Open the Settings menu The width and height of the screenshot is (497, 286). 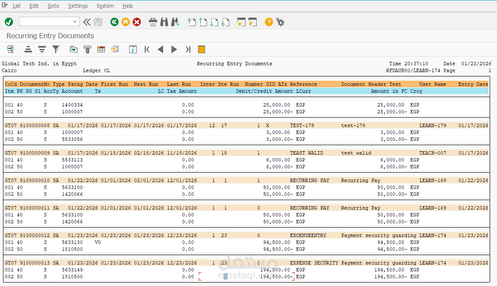tap(78, 6)
